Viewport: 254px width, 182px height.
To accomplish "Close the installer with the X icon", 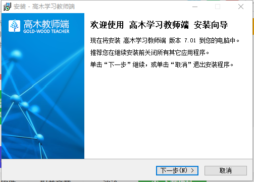I will [x=241, y=7].
